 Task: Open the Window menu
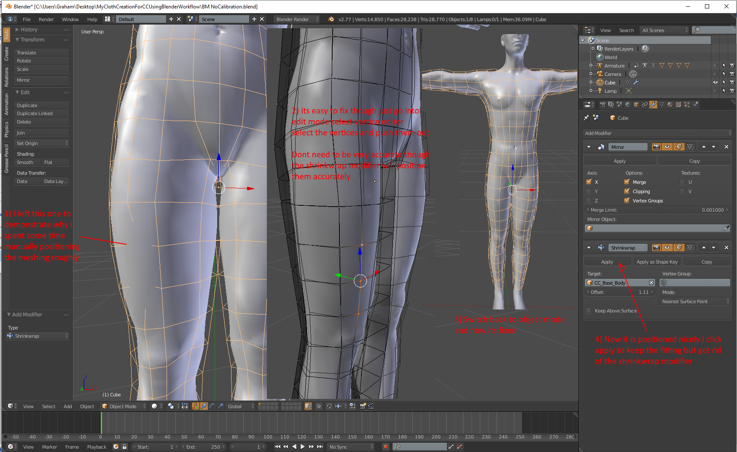[70, 19]
